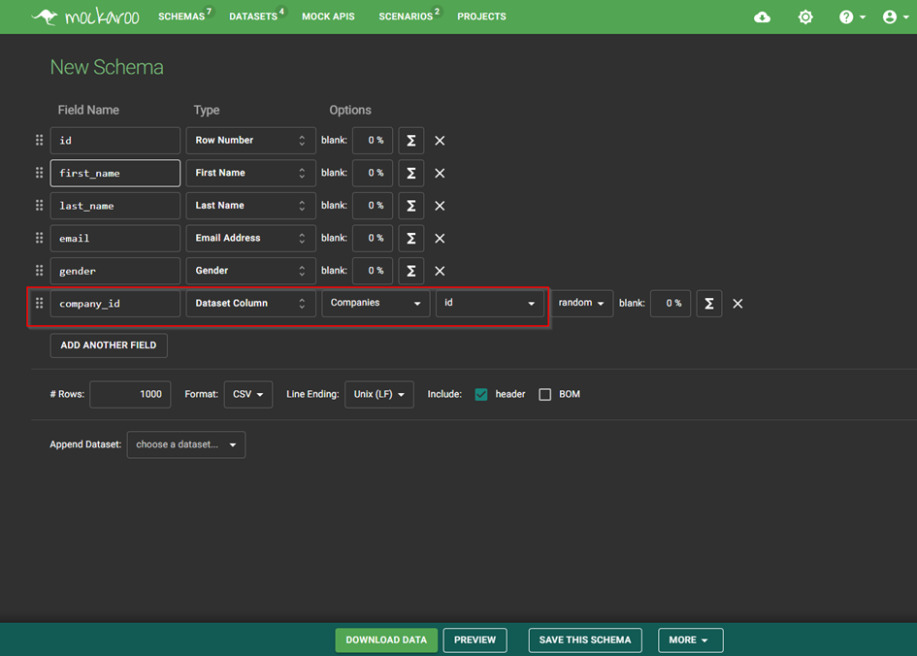Click the sigma formula button for company_id
917x656 pixels.
point(708,304)
